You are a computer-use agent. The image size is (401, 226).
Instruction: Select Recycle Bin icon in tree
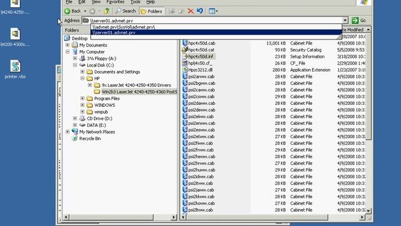pos(75,138)
